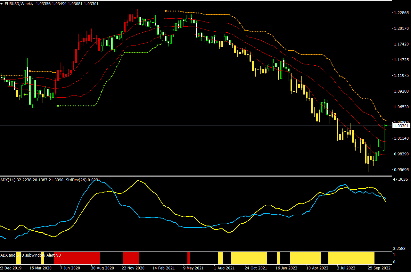Click price scale value 1.01140
Viewport: 411px width, 272px height.
(x=401, y=138)
